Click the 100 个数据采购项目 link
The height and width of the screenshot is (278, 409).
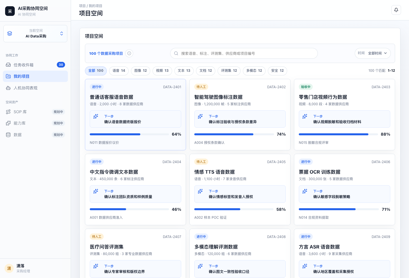pos(106,53)
